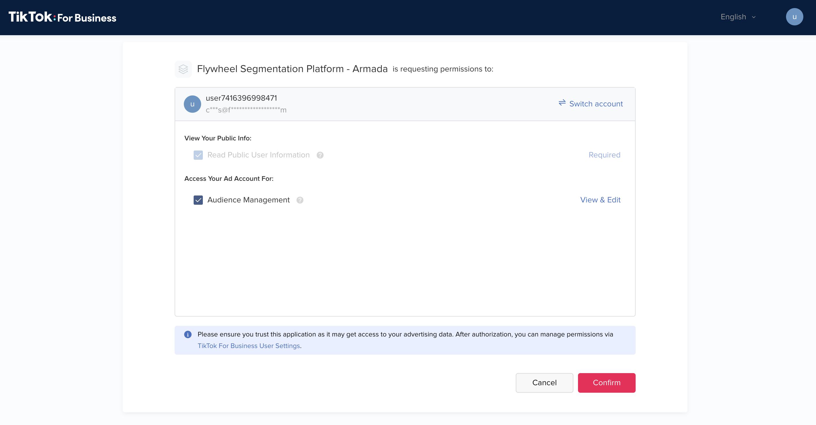Click the Cancel button
Screen dimensions: 816x425
point(544,382)
